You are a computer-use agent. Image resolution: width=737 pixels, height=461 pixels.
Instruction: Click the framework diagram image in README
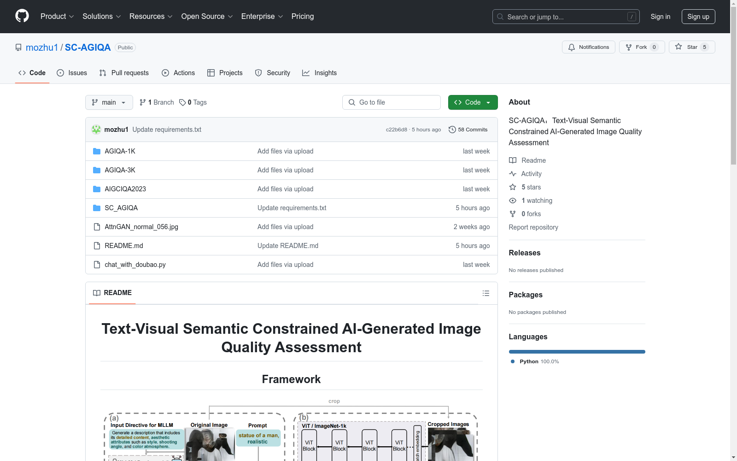[291, 429]
